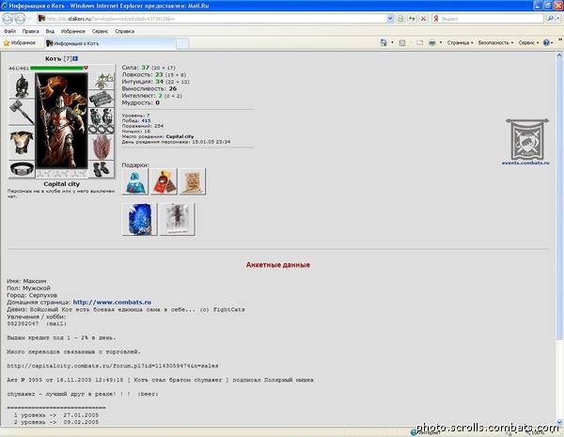
Task: Open the Файл menu
Action: tap(9, 31)
